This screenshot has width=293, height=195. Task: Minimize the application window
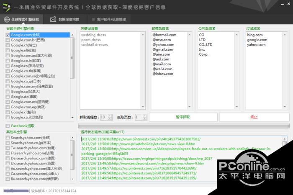coord(283,4)
